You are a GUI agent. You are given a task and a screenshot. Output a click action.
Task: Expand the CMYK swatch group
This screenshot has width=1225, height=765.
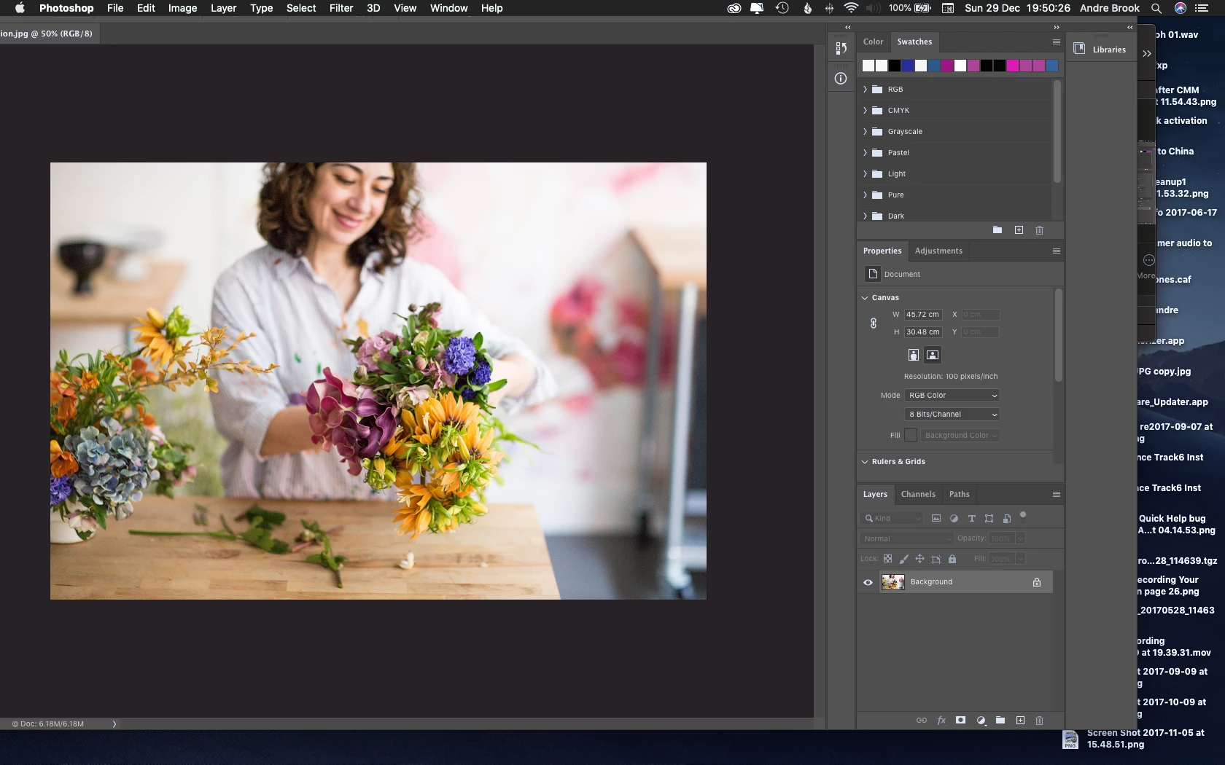[866, 111]
